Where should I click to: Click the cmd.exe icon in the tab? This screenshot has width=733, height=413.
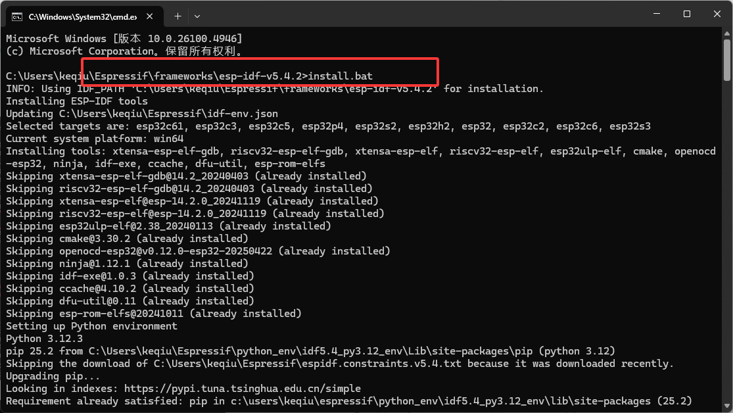click(x=18, y=15)
